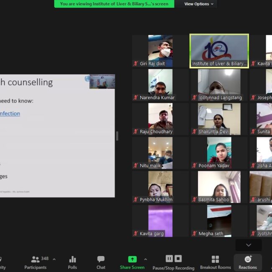Screen dimensions: 272x272
Task: Click the green screen viewing banner
Action: pyautogui.click(x=114, y=4)
